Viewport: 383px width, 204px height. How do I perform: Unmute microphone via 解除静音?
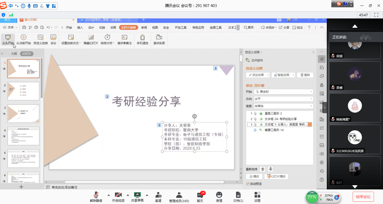pos(96,195)
